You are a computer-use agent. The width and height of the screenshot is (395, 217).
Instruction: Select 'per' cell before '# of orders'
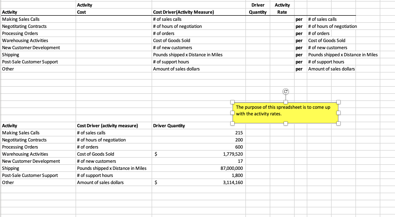tap(301, 33)
